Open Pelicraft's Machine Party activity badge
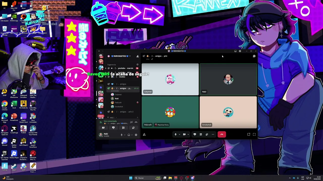The image size is (323, 181). [162, 125]
